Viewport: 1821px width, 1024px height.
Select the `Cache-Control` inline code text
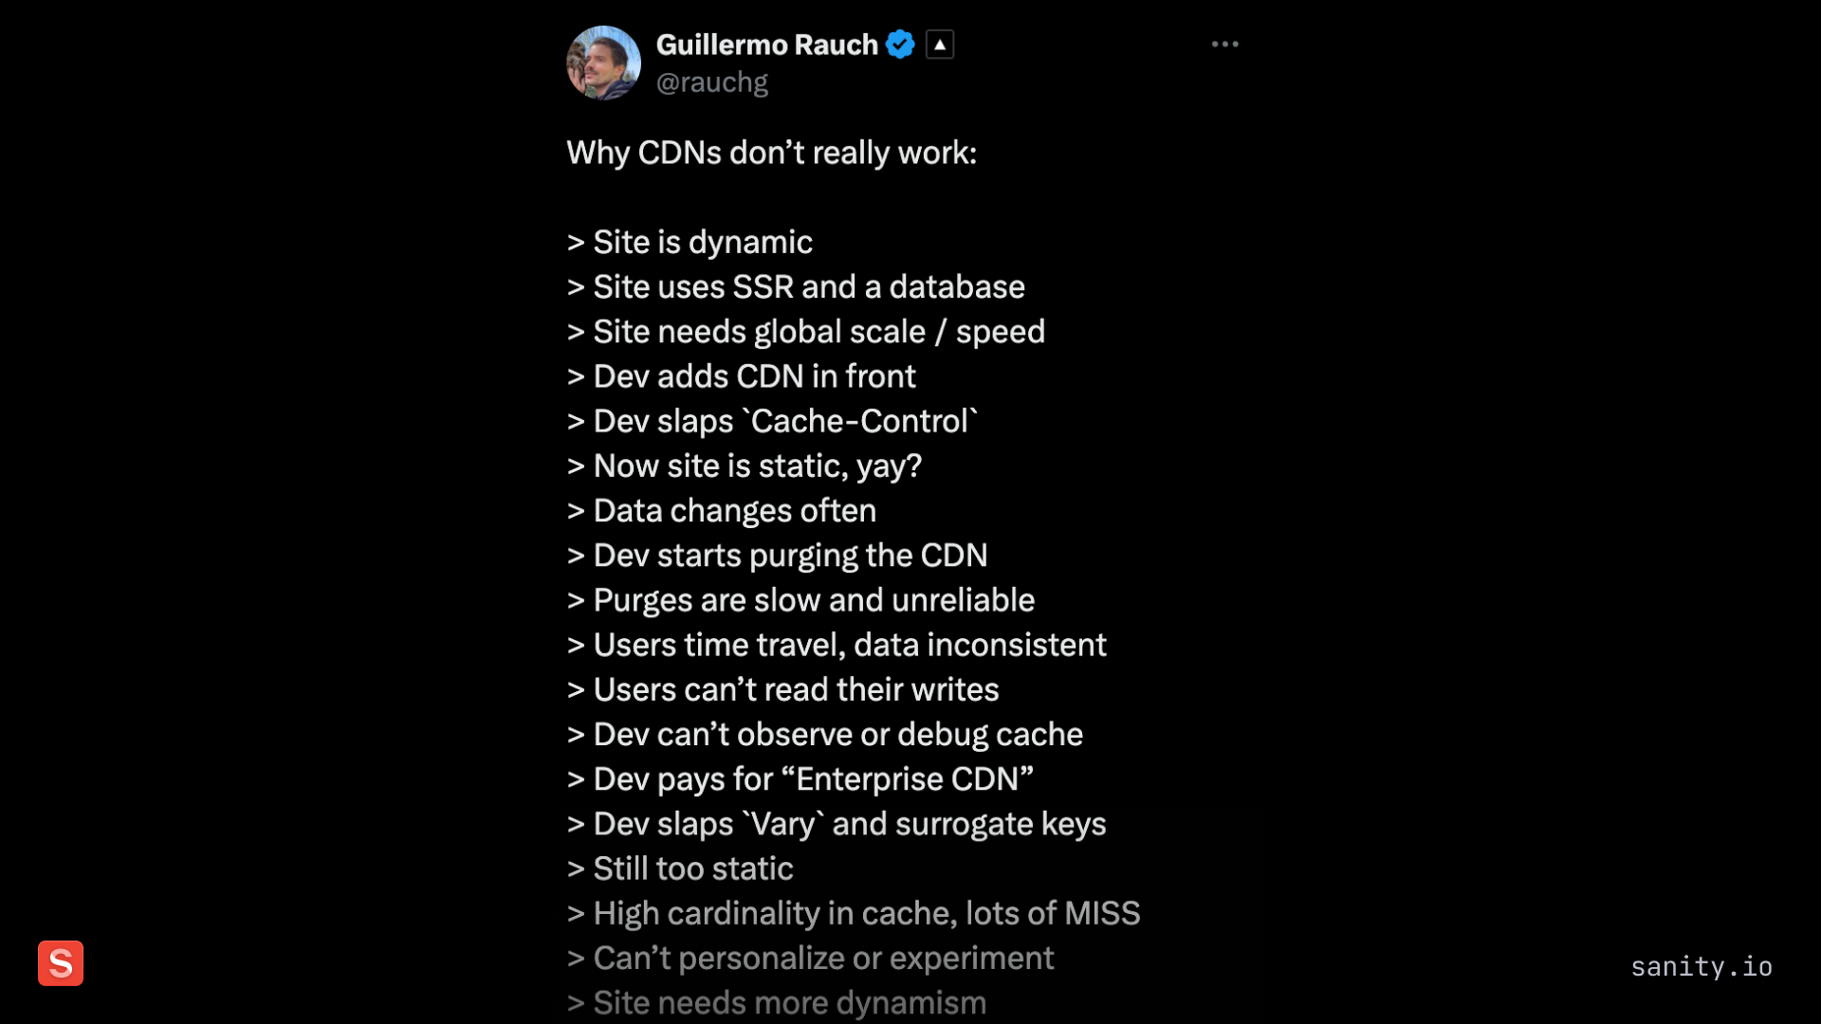858,420
